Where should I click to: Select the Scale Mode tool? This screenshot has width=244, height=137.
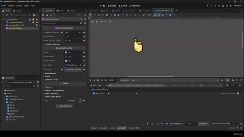point(103,15)
